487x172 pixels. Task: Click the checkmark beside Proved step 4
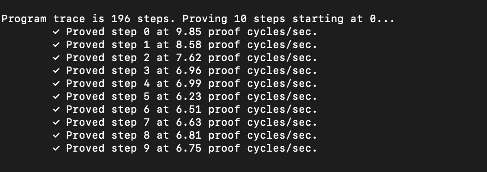(56, 83)
